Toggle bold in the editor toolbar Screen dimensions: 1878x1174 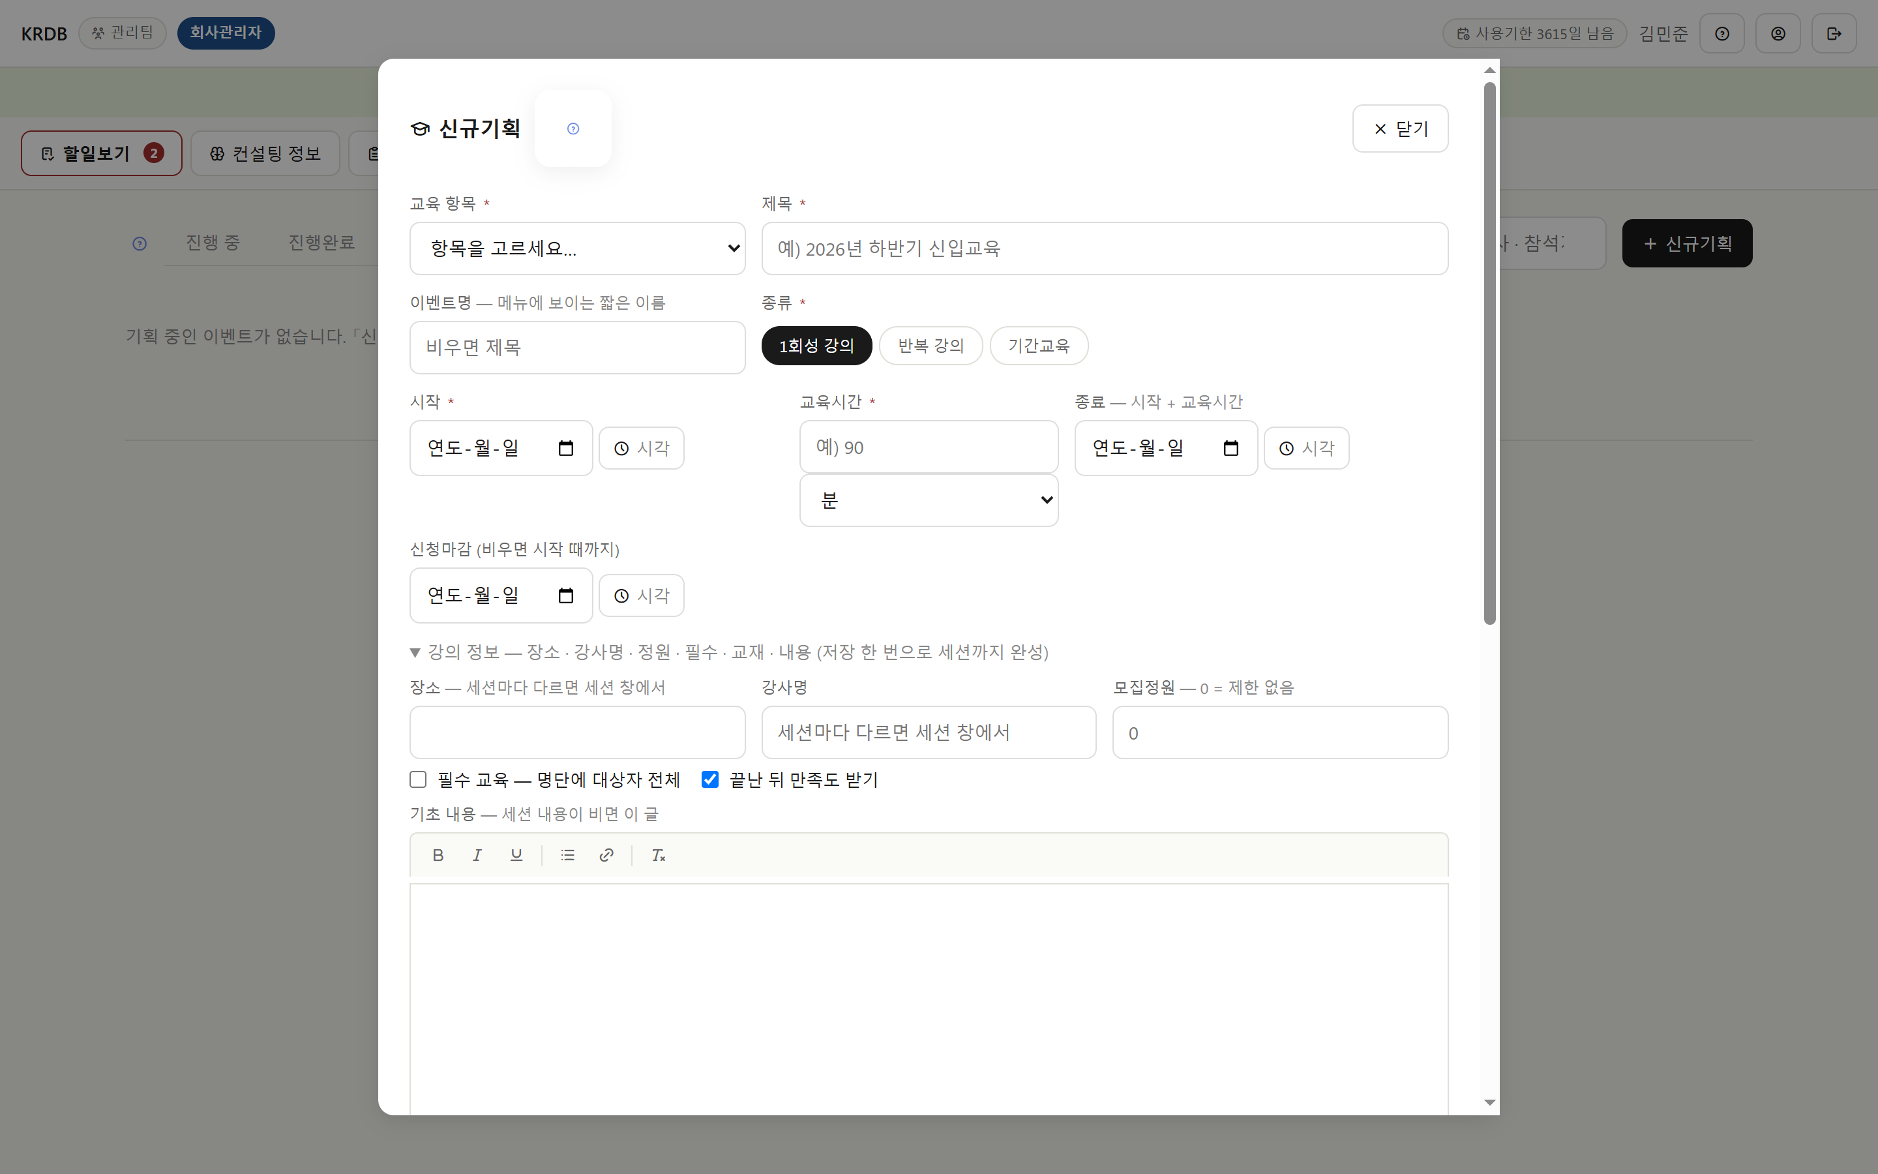point(438,855)
